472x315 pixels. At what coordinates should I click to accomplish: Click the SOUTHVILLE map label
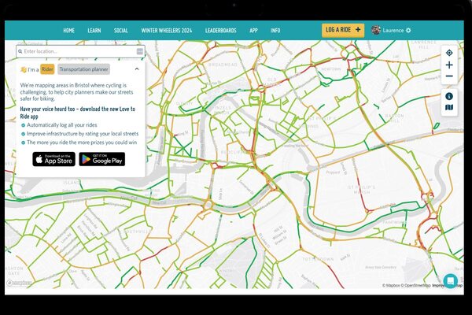click(x=138, y=232)
